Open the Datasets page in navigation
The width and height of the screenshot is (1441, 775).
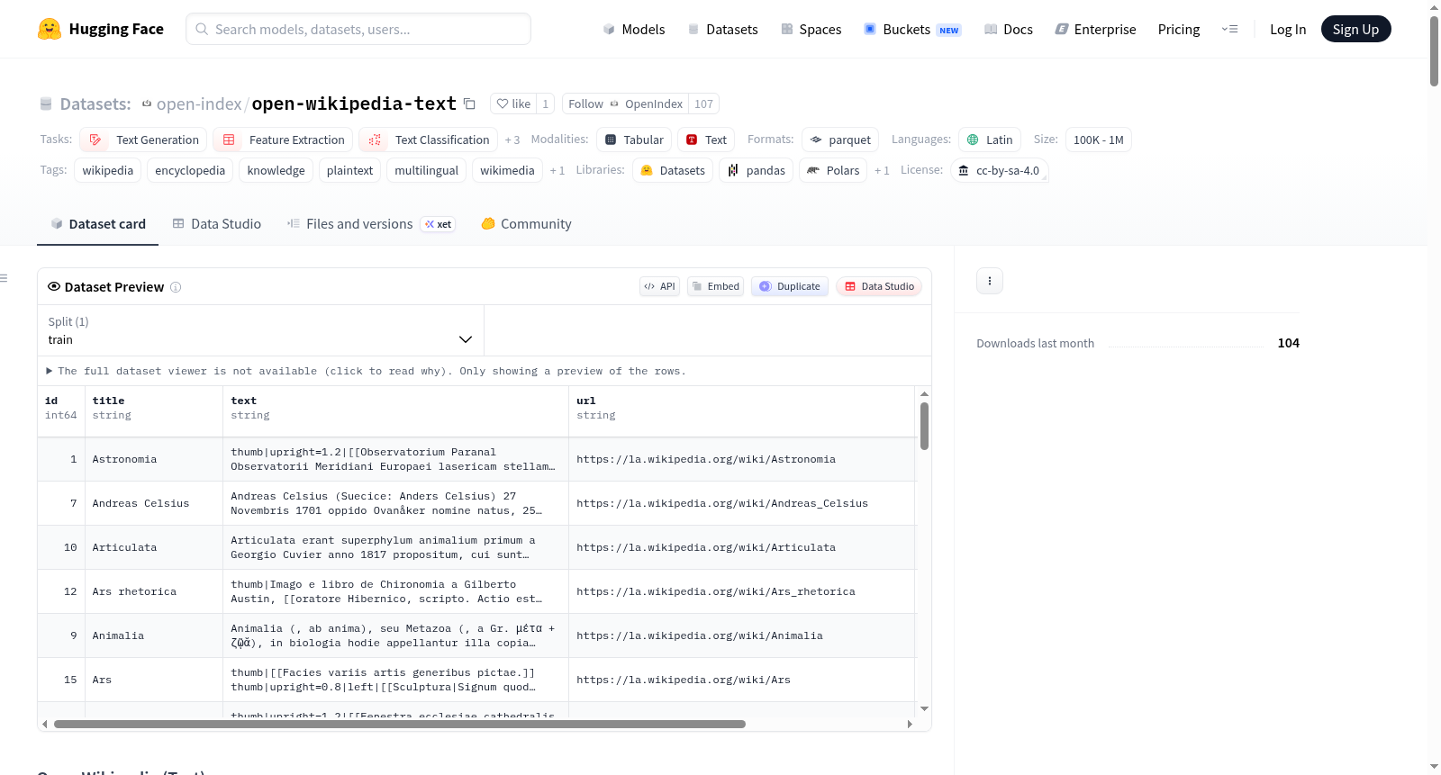722,29
